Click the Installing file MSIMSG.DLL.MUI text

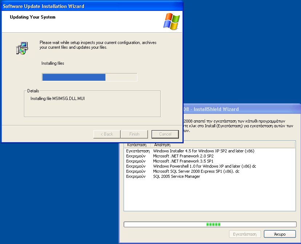(x=57, y=99)
